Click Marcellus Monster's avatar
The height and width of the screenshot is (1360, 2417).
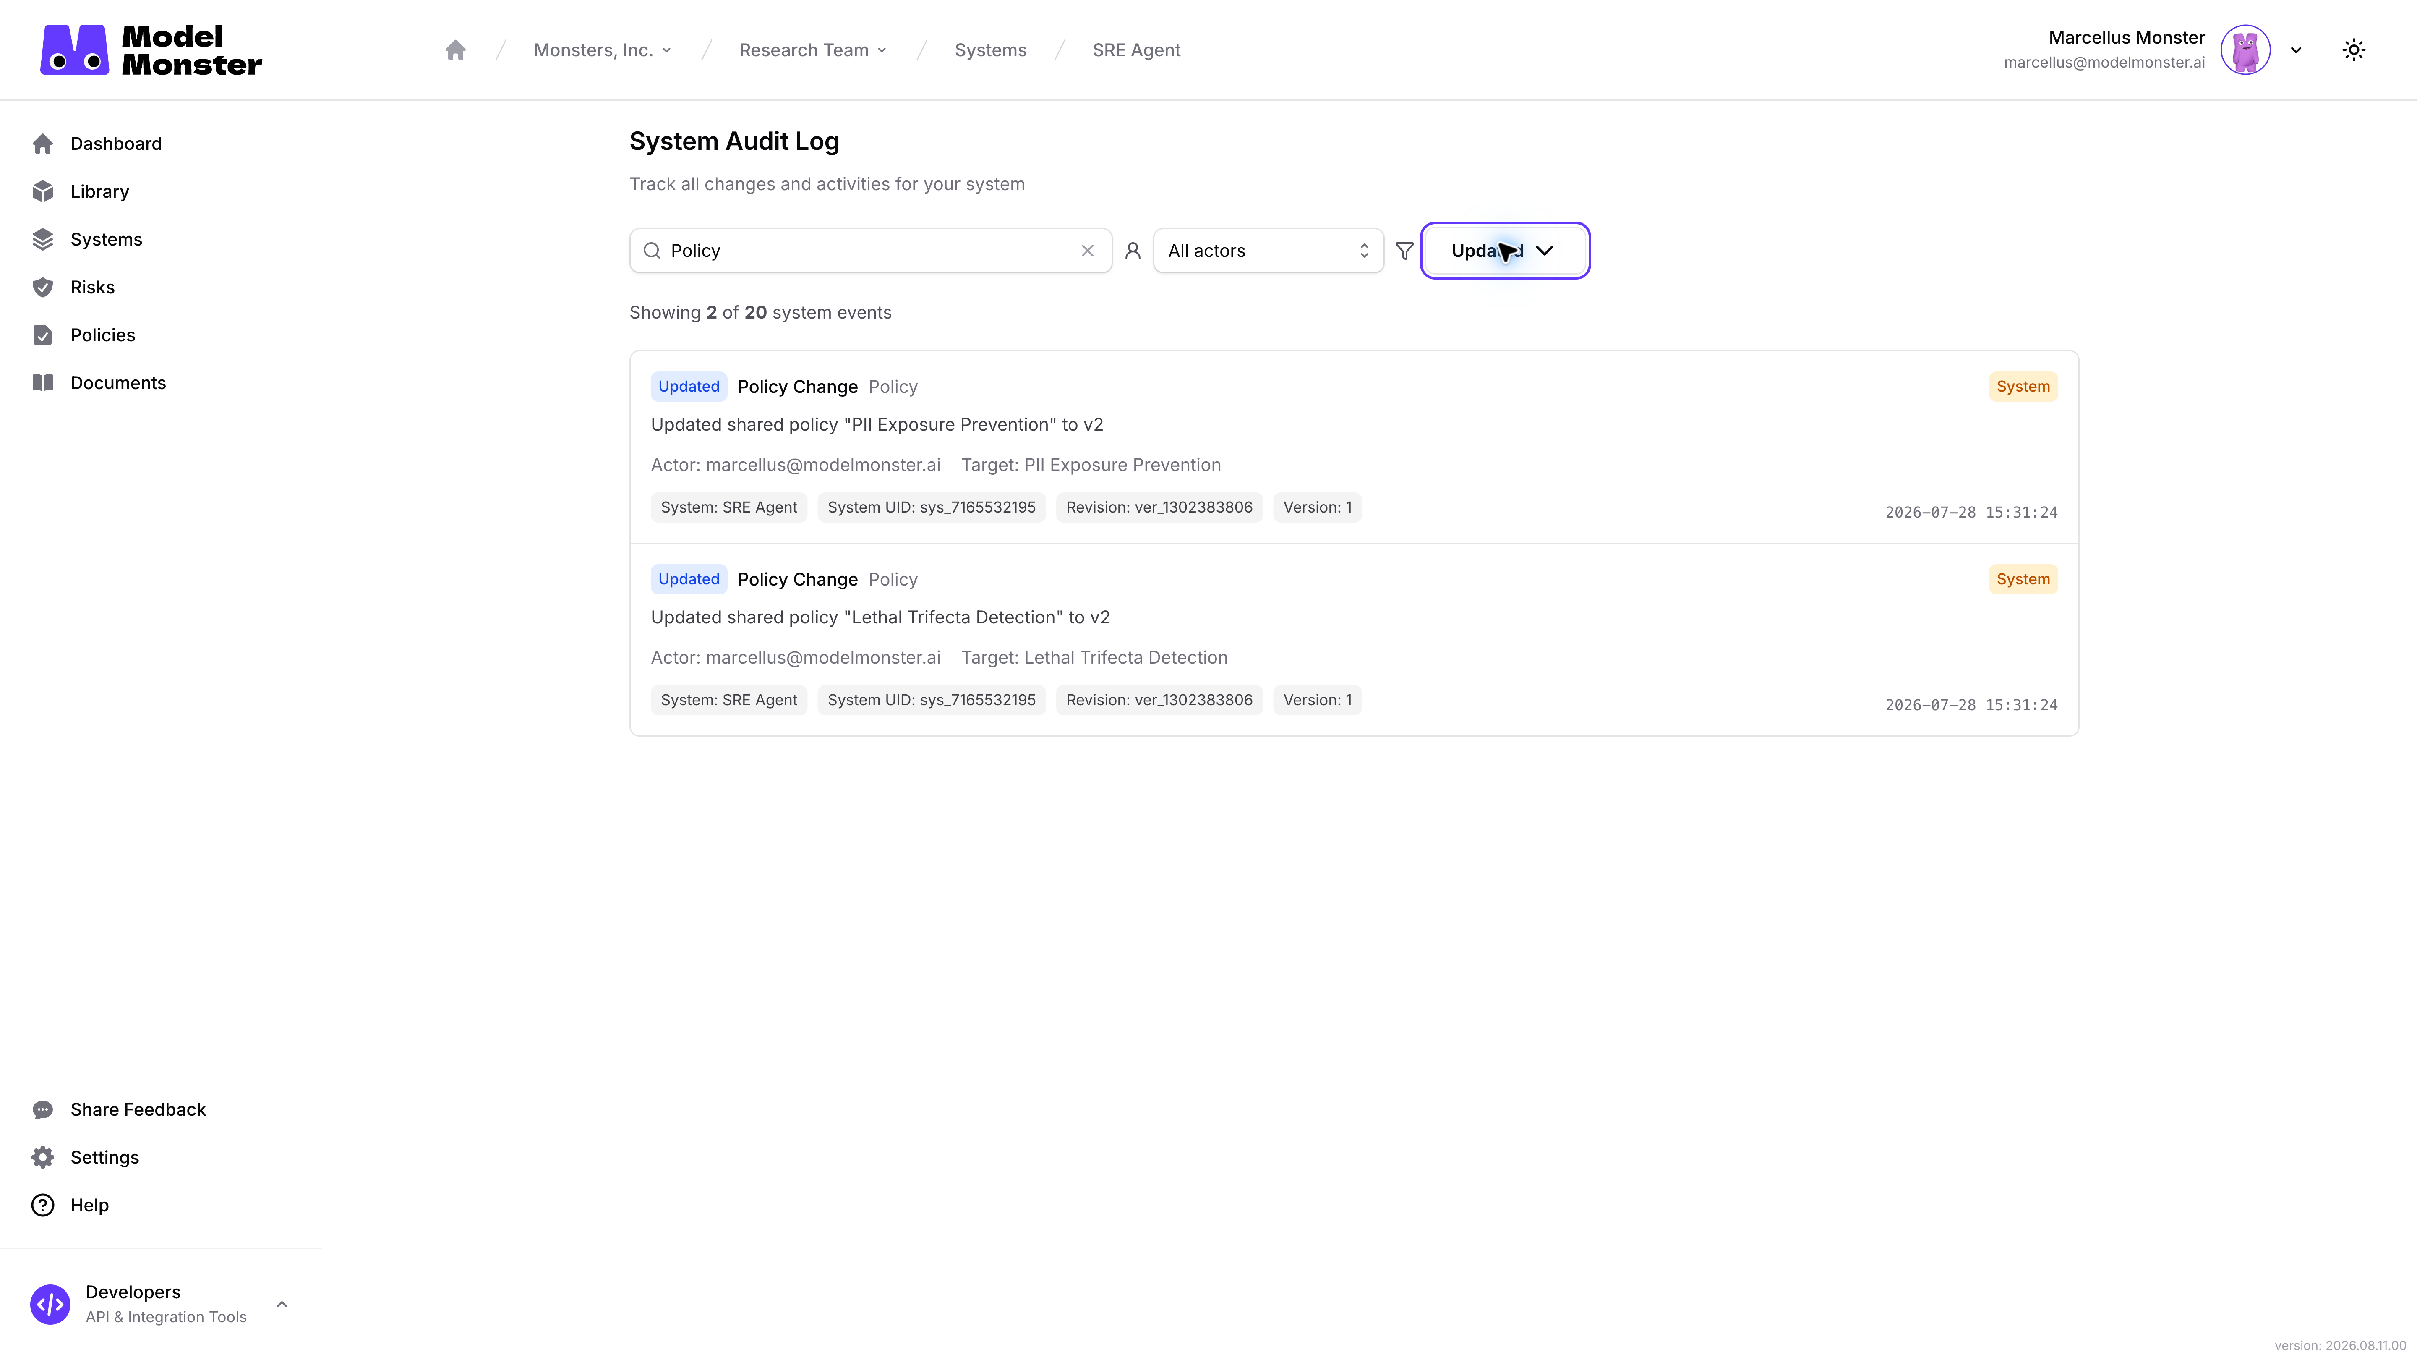pos(2245,50)
